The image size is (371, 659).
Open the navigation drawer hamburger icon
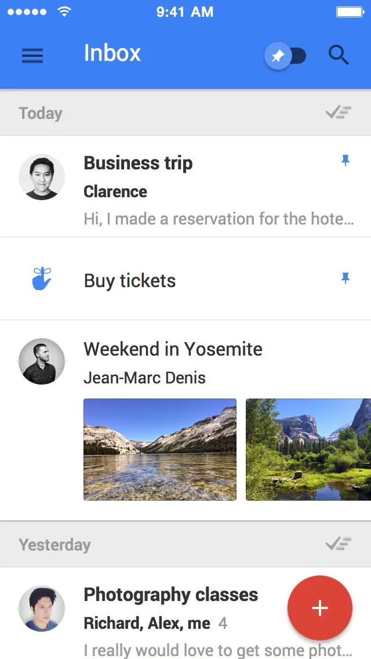point(32,55)
